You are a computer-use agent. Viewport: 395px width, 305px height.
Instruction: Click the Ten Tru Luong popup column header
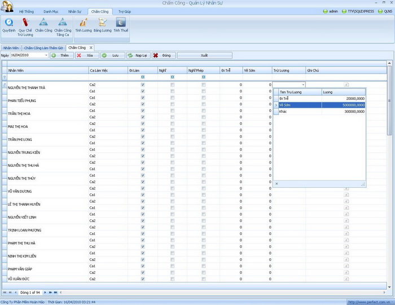click(x=300, y=92)
